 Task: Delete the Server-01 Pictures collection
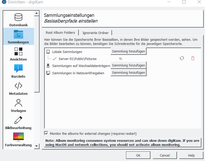(x=193, y=58)
